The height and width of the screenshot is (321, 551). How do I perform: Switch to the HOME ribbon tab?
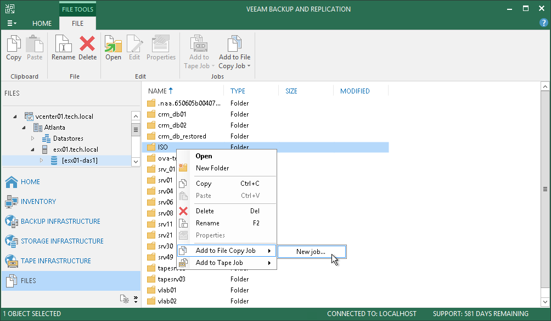point(42,24)
